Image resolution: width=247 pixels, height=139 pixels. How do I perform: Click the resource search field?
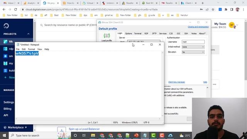(69, 25)
